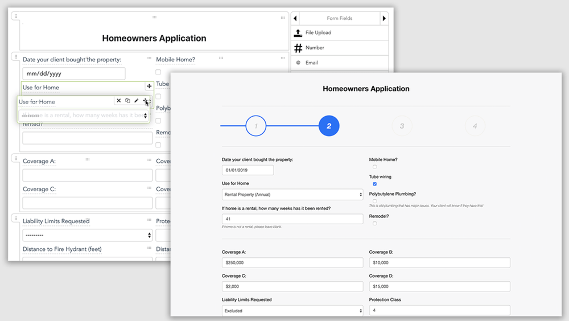
Task: Click the move icon on the green-outlined Use for Home box
Action: [149, 86]
